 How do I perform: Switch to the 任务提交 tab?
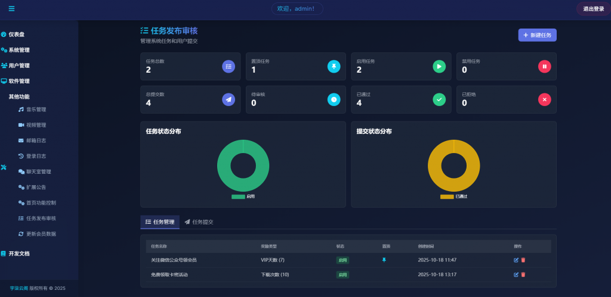(x=199, y=222)
